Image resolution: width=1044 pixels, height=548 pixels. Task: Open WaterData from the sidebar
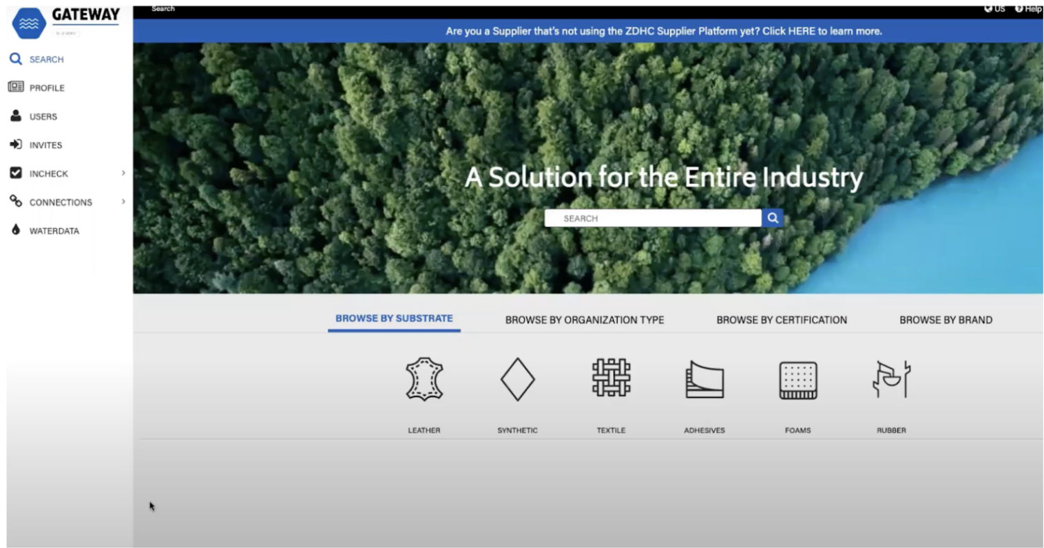click(x=54, y=231)
